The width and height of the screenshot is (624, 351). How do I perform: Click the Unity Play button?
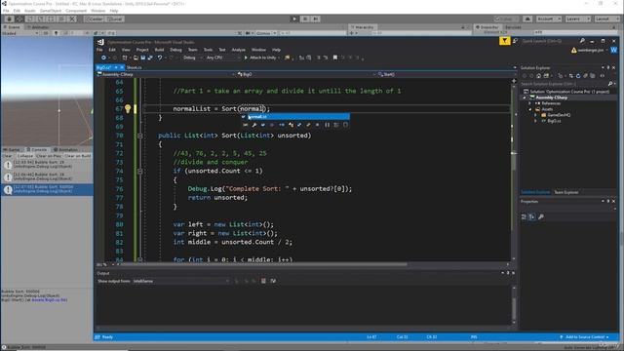(x=294, y=19)
